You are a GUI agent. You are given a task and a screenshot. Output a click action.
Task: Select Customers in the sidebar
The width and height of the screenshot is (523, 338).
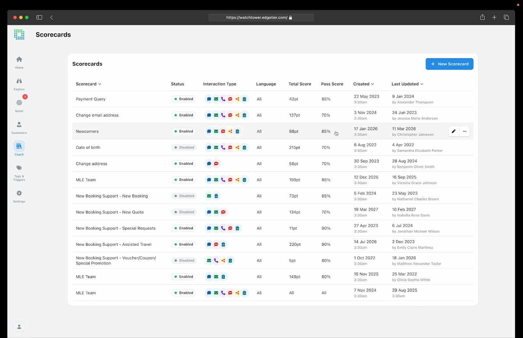(19, 125)
